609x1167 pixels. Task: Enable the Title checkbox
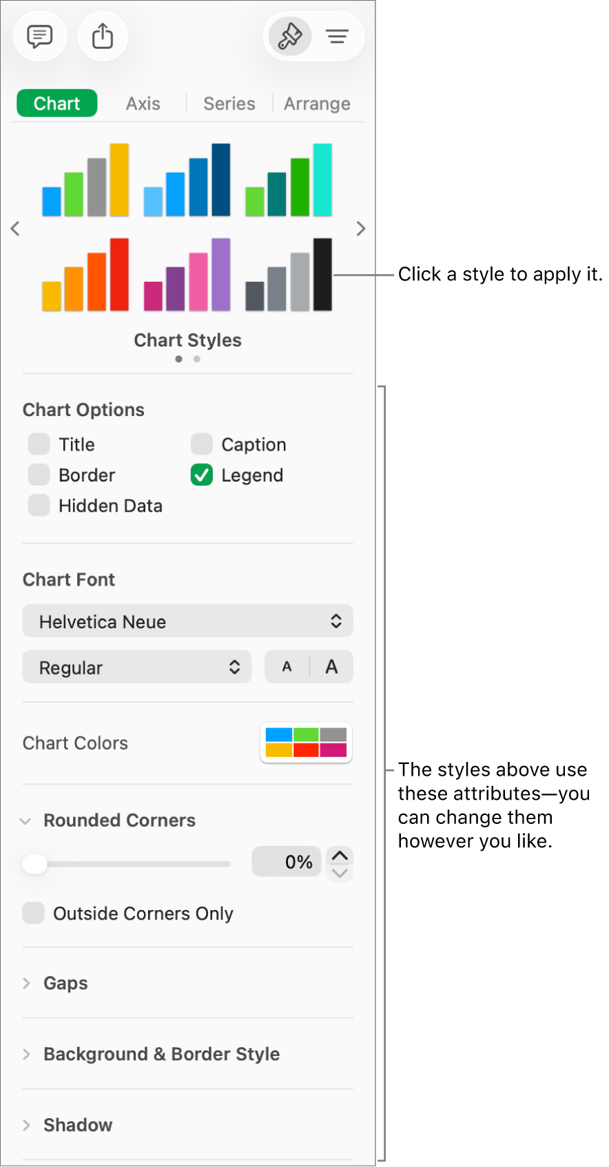coord(39,444)
